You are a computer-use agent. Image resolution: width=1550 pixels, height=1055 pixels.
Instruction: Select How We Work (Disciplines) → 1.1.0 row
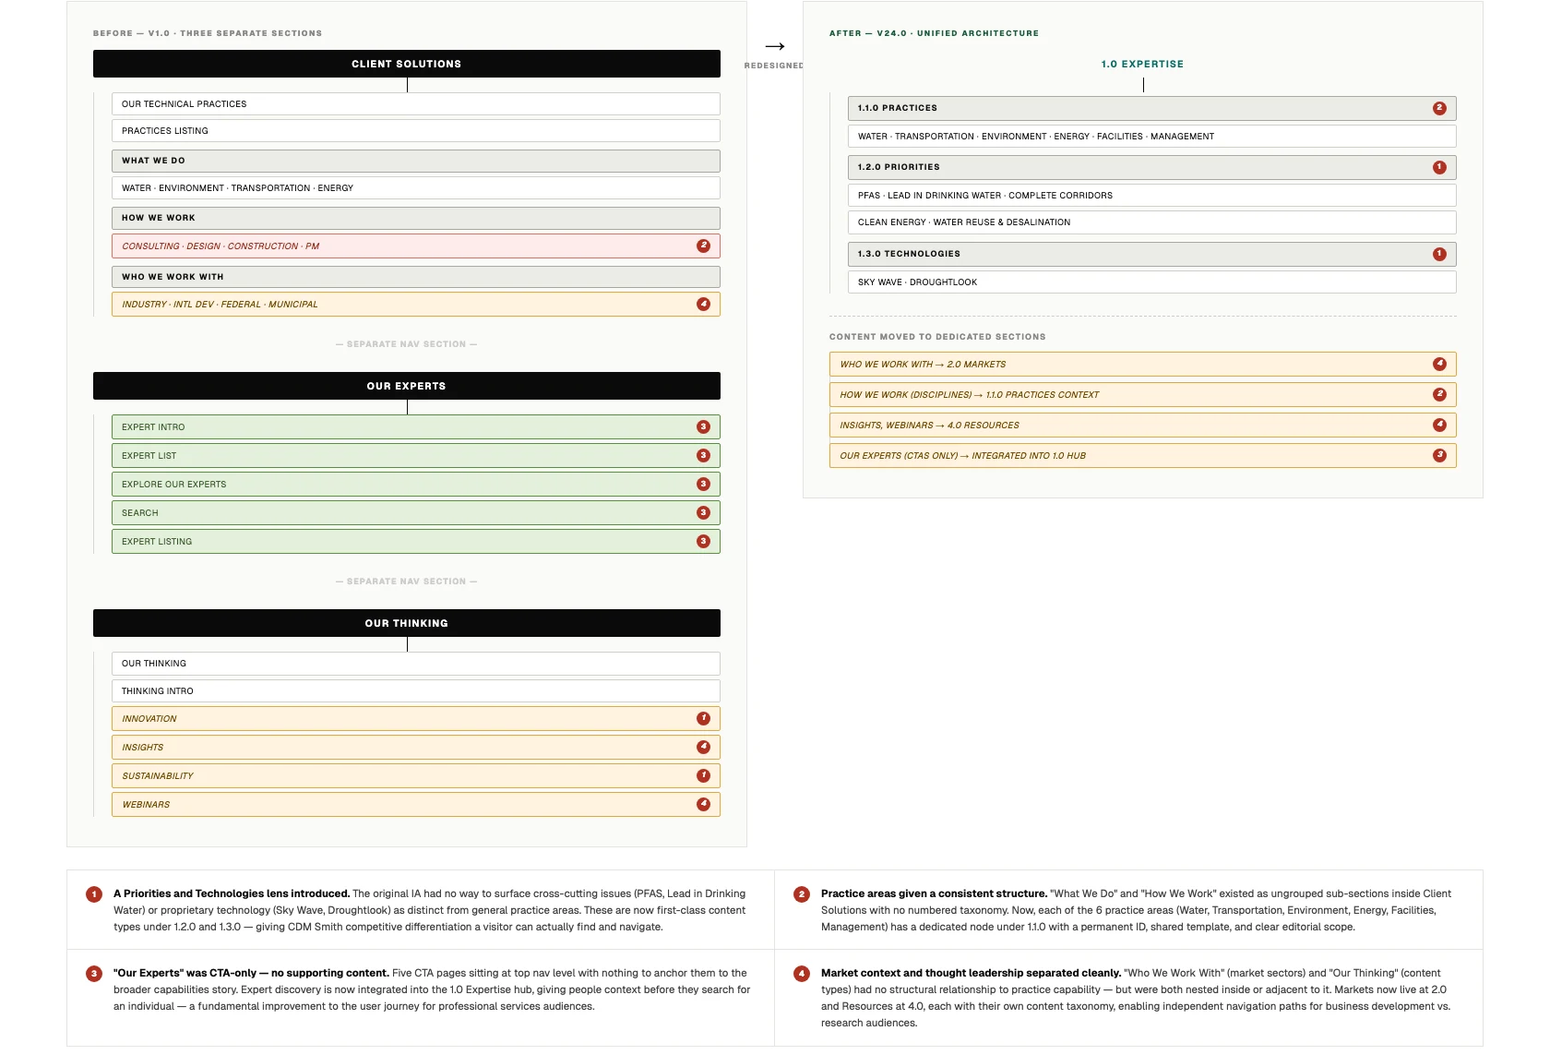coord(1143,394)
